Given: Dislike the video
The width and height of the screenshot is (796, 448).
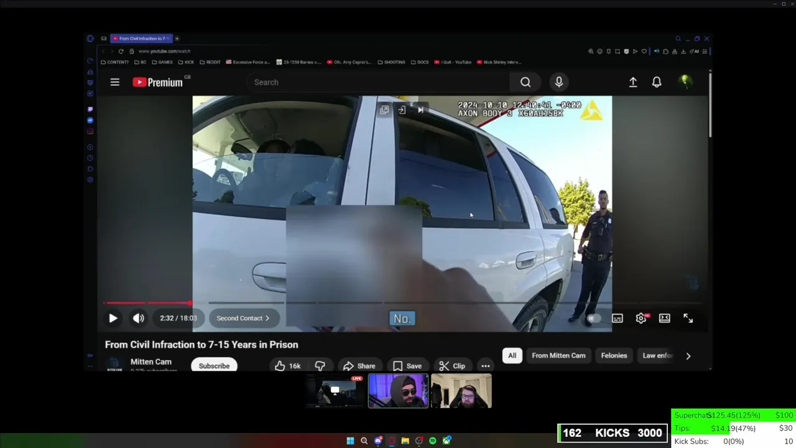Looking at the screenshot, I should 320,366.
